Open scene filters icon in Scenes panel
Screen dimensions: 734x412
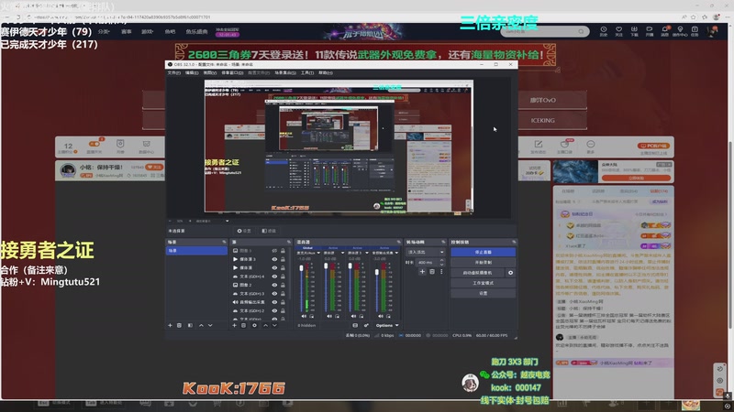pos(190,325)
